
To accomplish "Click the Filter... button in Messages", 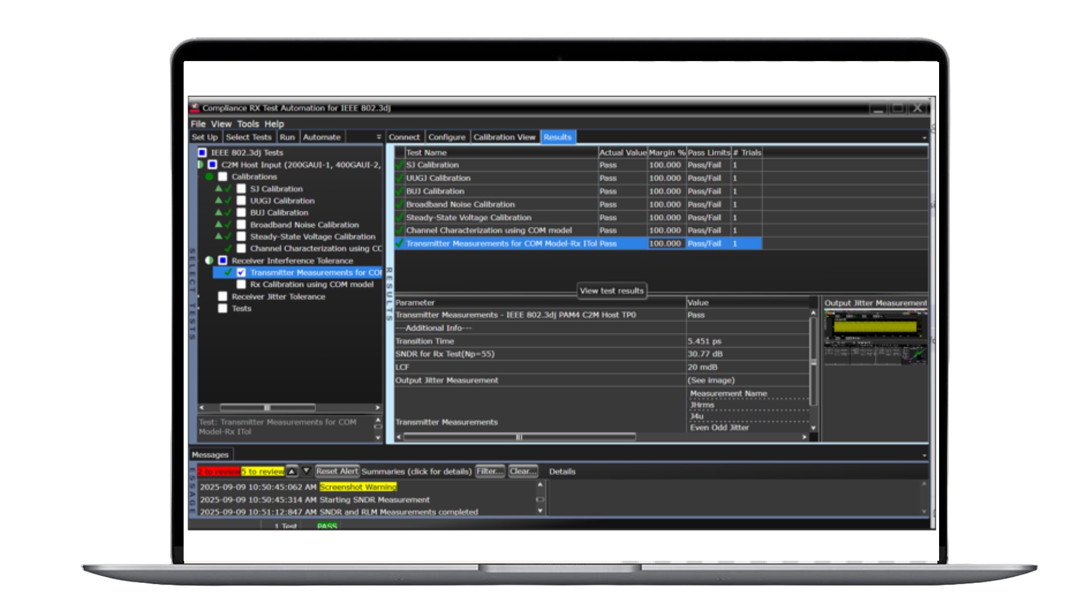I will coord(490,471).
